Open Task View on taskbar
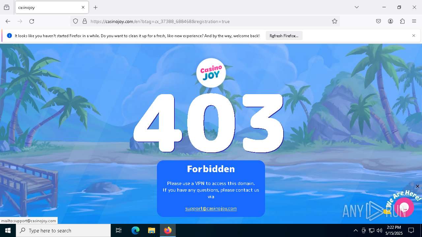This screenshot has height=237, width=422. 119,230
